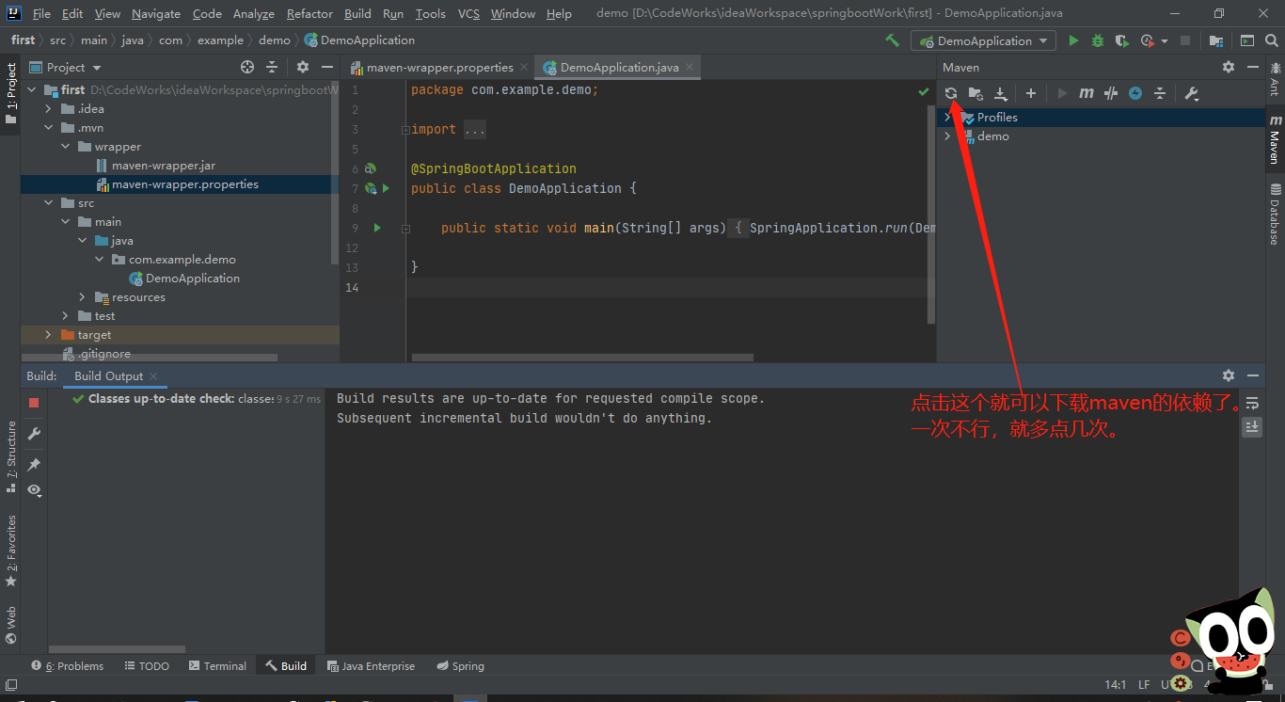The image size is (1285, 702).
Task: Switch to maven-wrapper.properties editor tab
Action: click(438, 67)
